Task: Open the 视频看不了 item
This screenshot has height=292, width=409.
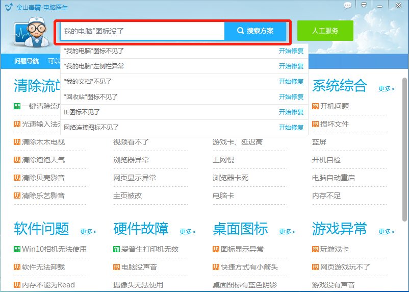Action: coord(131,142)
